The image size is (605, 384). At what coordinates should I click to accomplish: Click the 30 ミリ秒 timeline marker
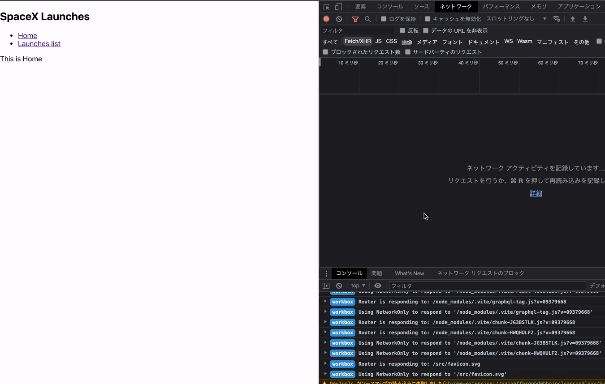point(428,63)
